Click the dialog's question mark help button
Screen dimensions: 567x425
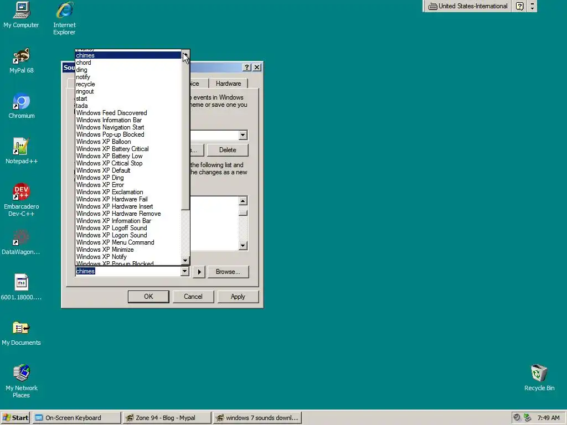click(247, 67)
